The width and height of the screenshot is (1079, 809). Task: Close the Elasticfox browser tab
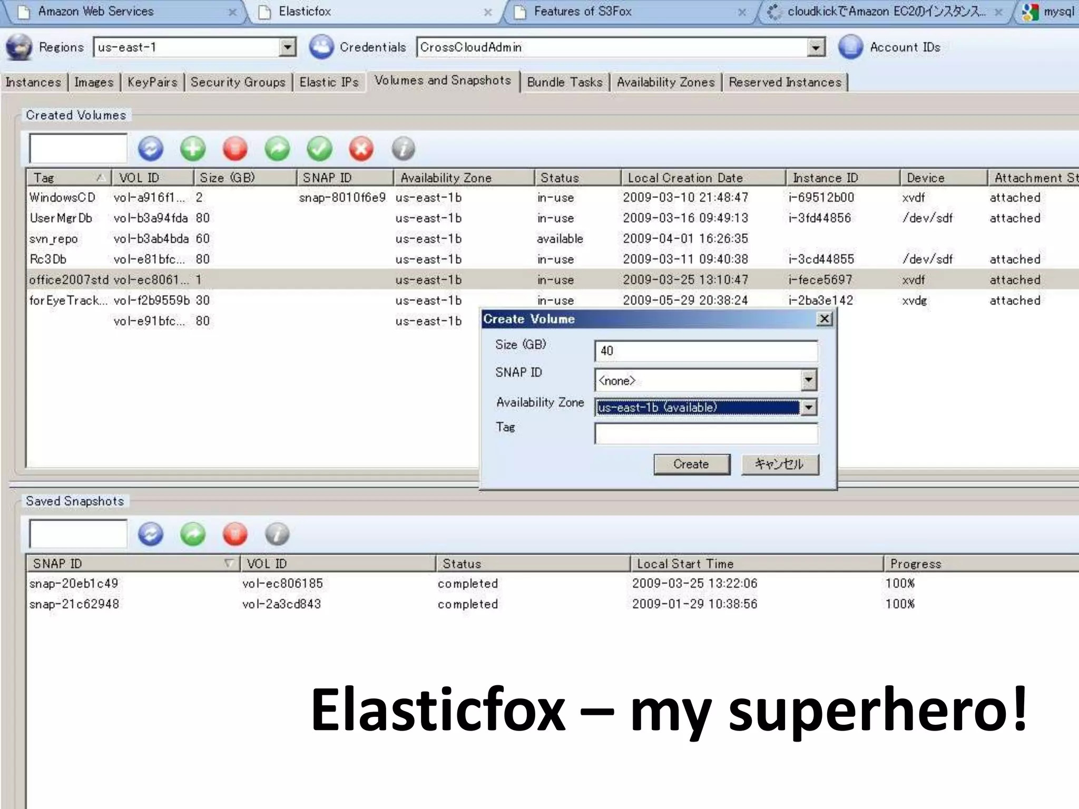tap(488, 12)
